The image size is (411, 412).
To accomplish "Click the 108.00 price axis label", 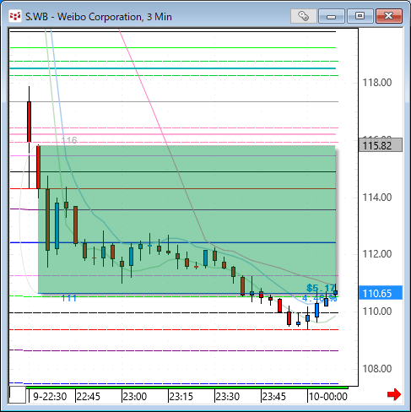I will click(x=377, y=368).
